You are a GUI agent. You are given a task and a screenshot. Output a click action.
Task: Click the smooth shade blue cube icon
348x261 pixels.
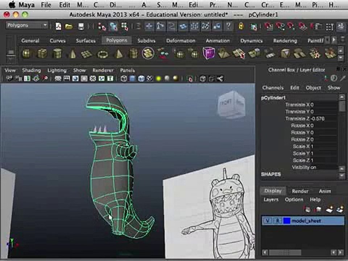(133, 79)
